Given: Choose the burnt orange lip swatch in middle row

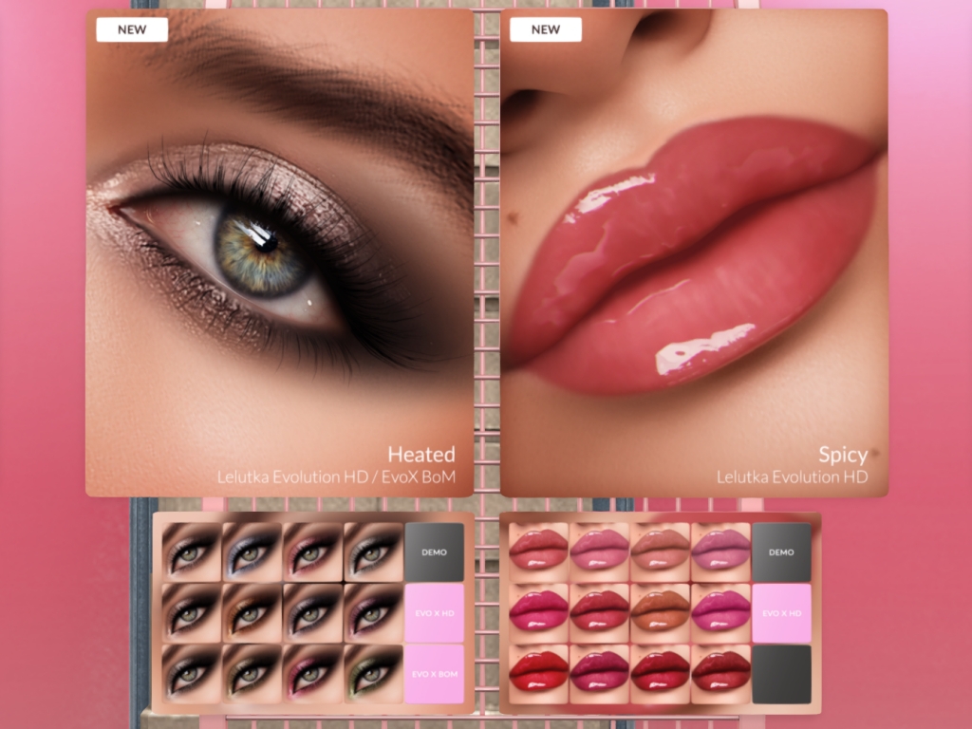Looking at the screenshot, I should [660, 612].
